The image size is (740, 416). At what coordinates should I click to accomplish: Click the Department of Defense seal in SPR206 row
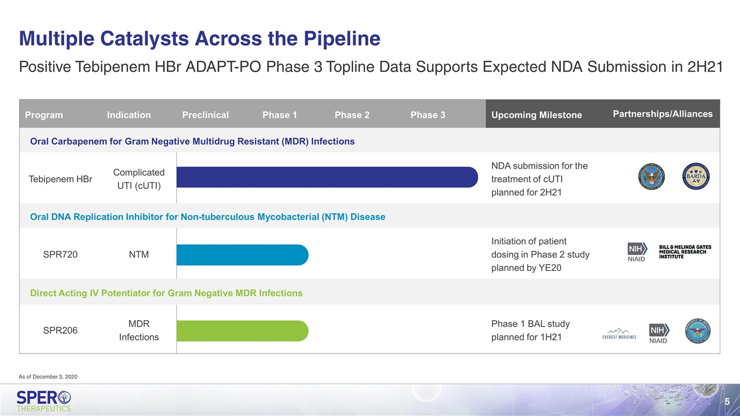click(698, 331)
